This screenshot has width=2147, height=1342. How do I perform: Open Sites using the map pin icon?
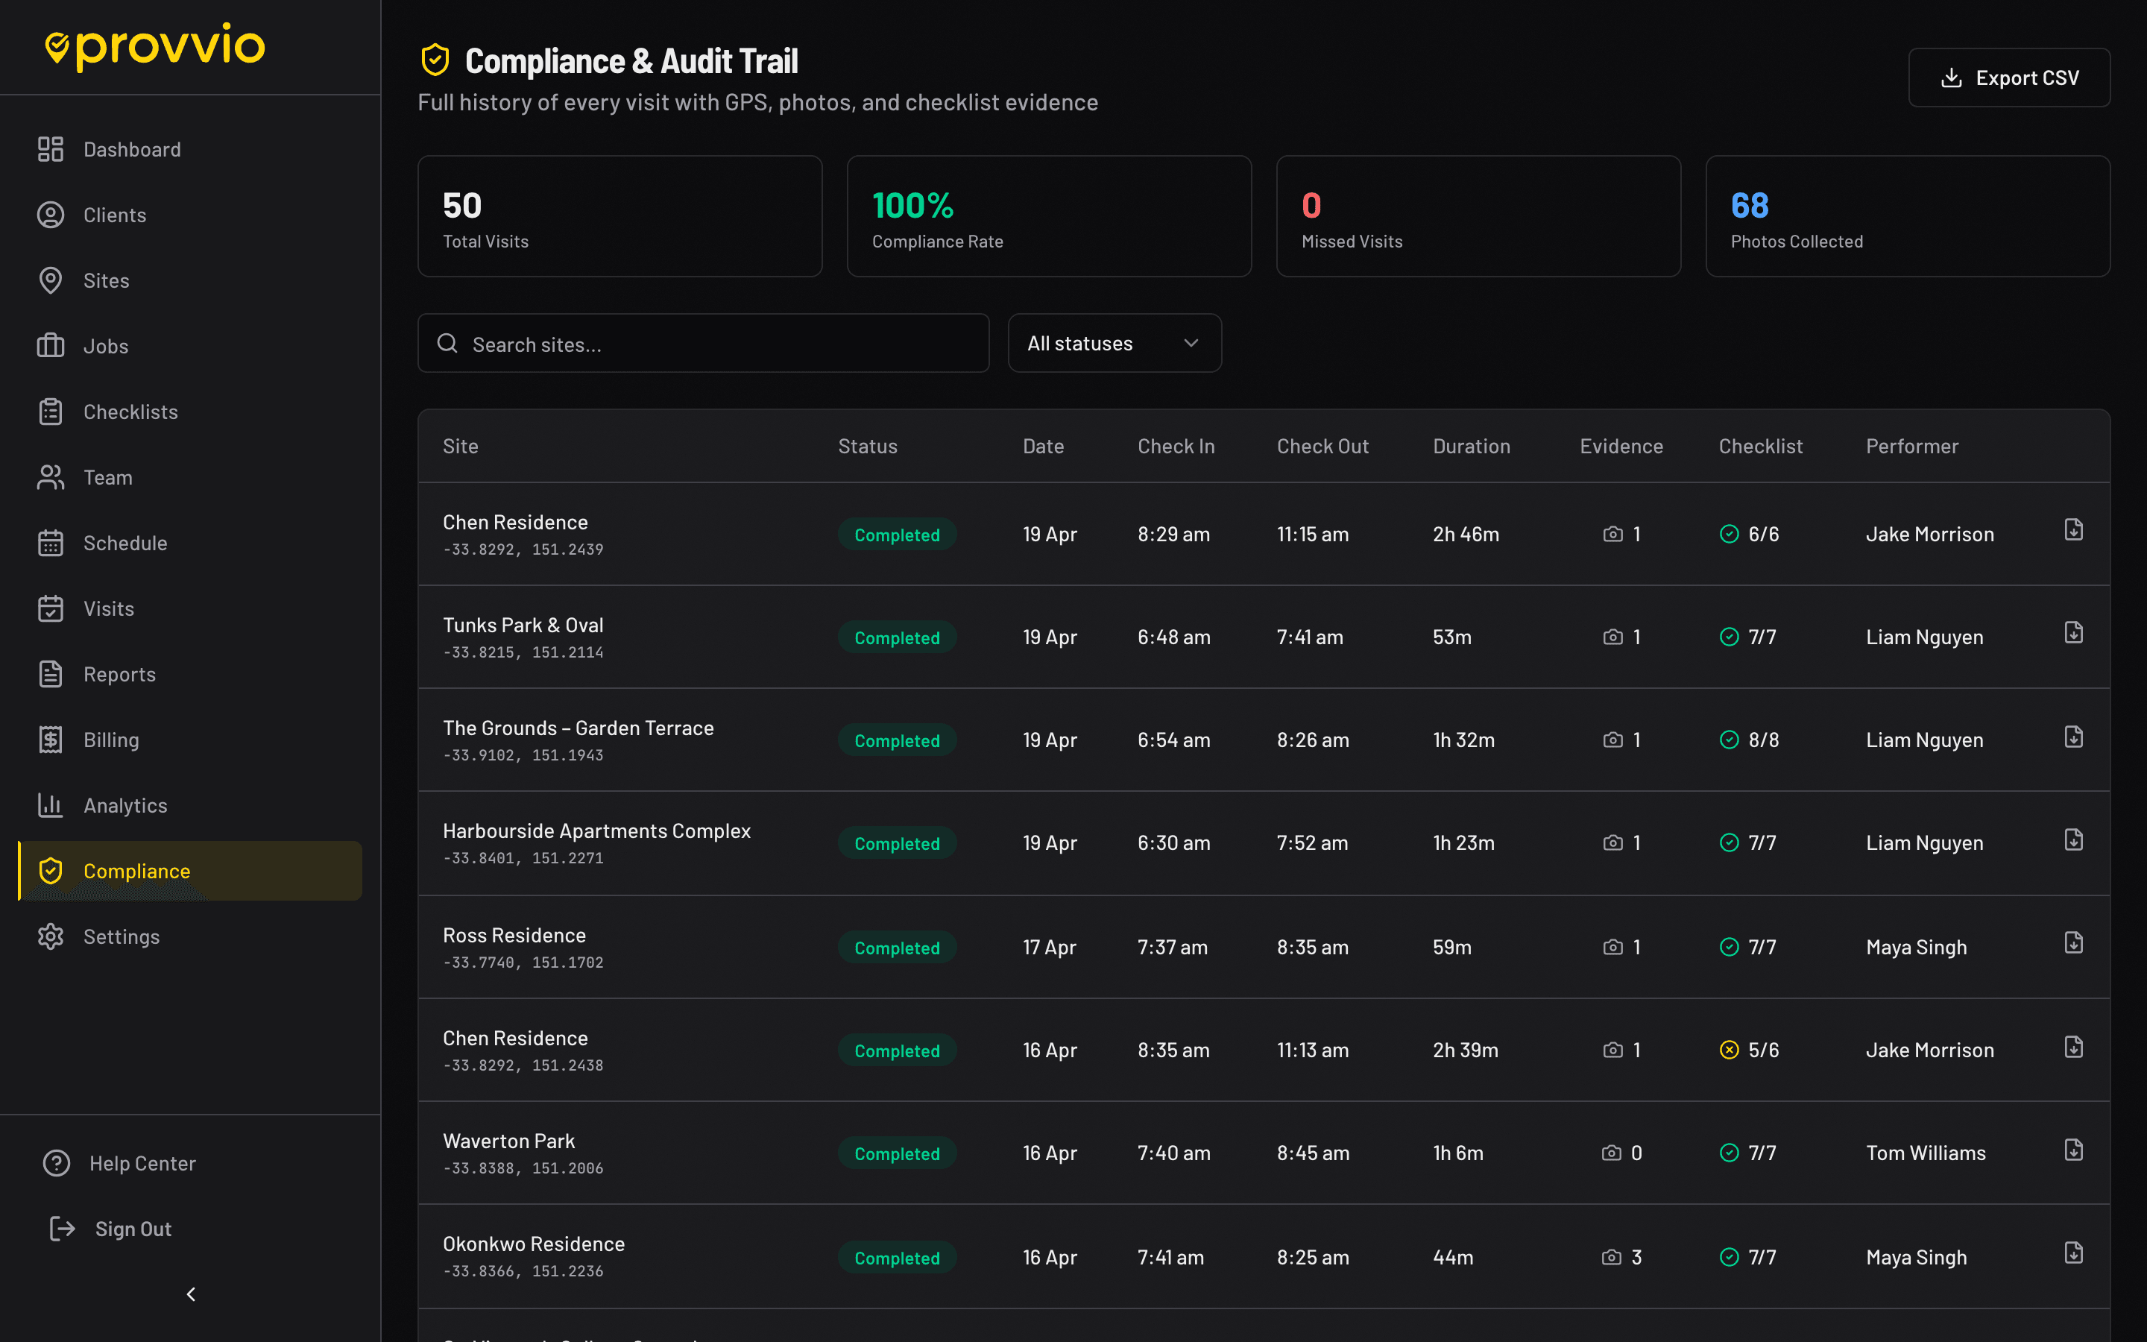51,280
